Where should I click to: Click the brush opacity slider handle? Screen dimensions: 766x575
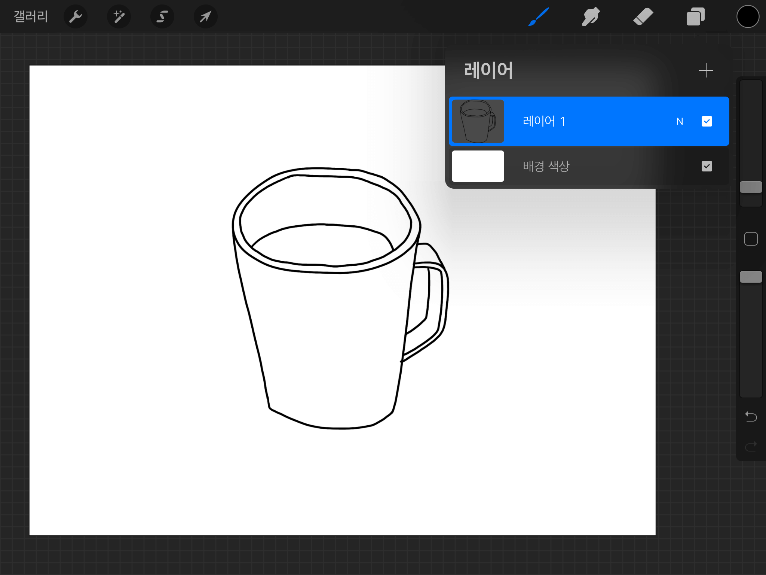tap(751, 277)
